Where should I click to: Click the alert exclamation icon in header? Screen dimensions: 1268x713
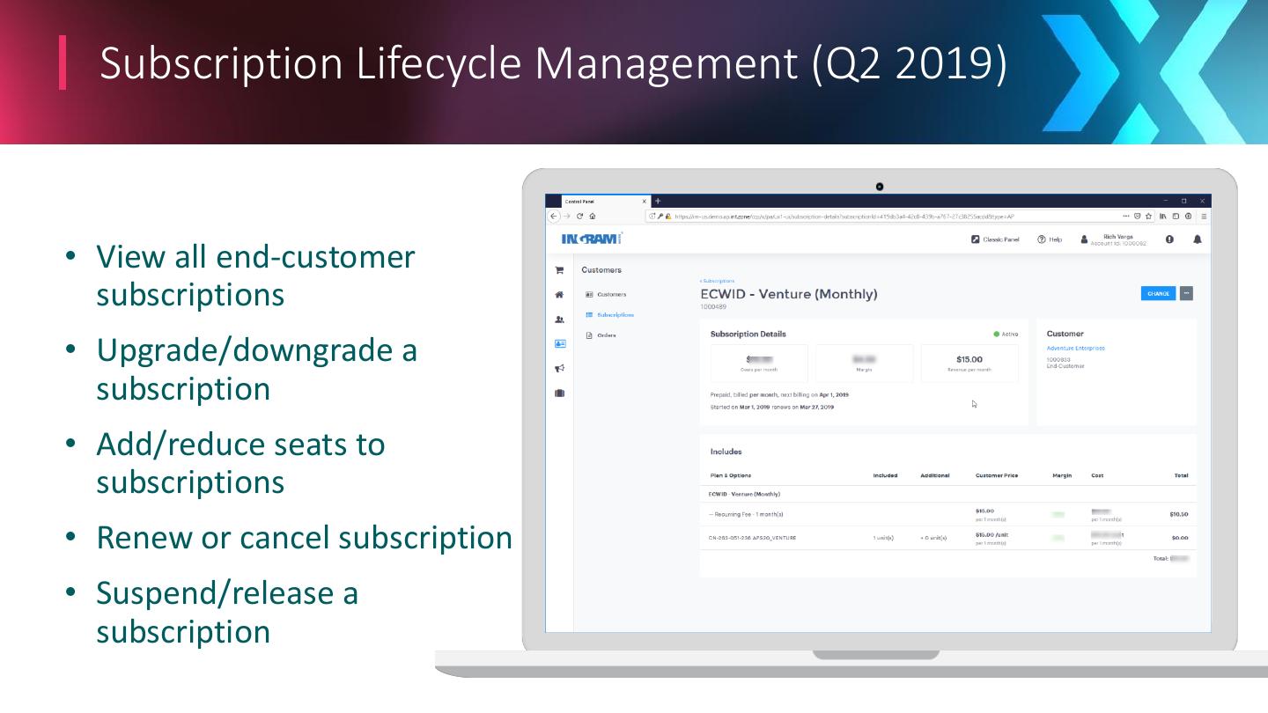pos(1169,239)
